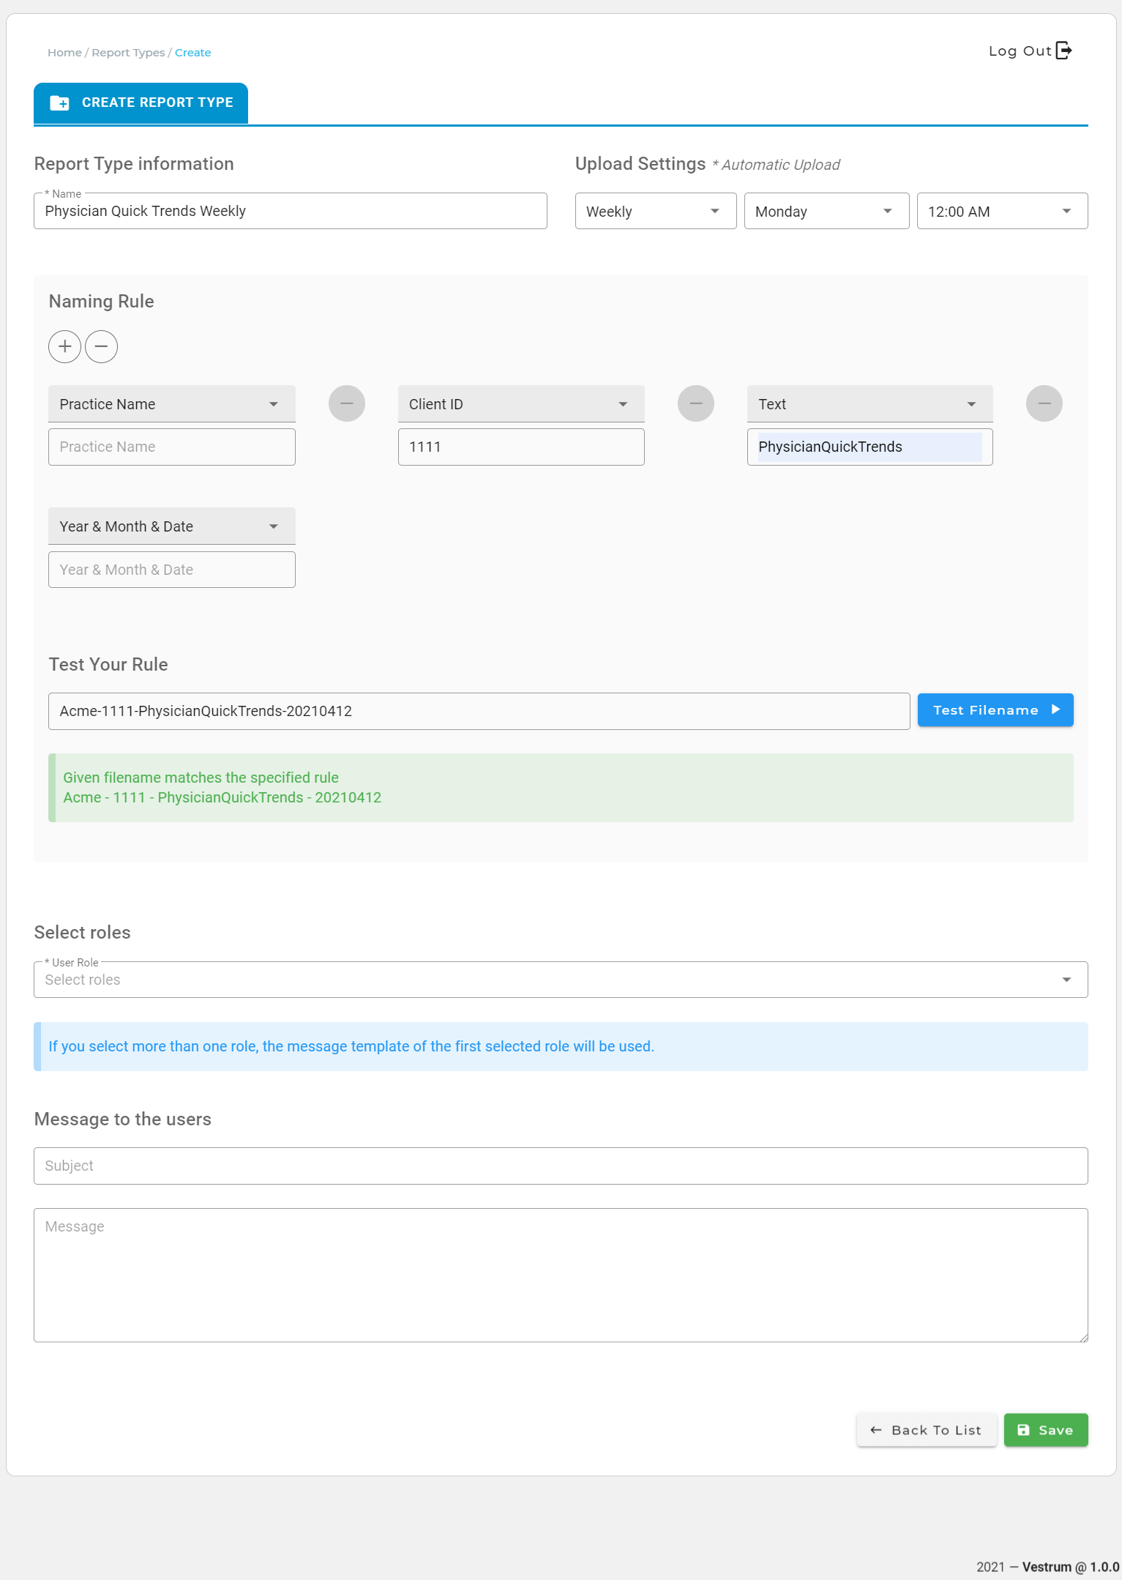
Task: Click the Log Out exit icon
Action: [x=1064, y=51]
